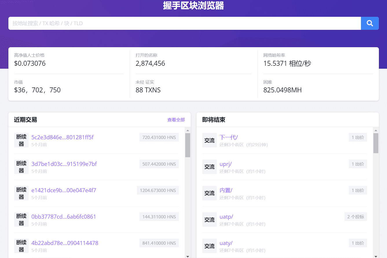
Task: Click the 2 个投标 bid tag
Action: (x=355, y=217)
